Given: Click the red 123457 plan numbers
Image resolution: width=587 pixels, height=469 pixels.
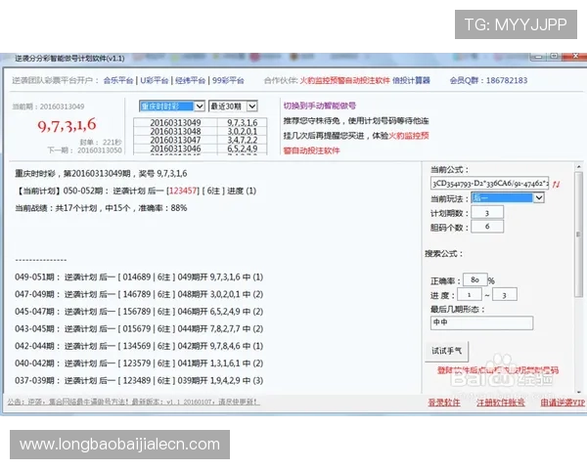Looking at the screenshot, I should click(x=183, y=191).
